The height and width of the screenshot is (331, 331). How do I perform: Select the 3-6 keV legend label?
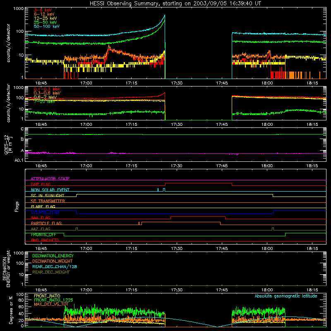click(x=43, y=10)
